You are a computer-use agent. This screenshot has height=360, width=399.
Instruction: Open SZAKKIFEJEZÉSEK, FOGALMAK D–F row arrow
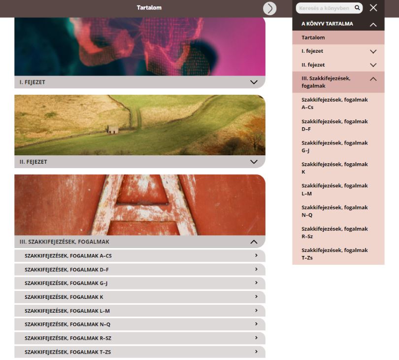pyautogui.click(x=257, y=269)
